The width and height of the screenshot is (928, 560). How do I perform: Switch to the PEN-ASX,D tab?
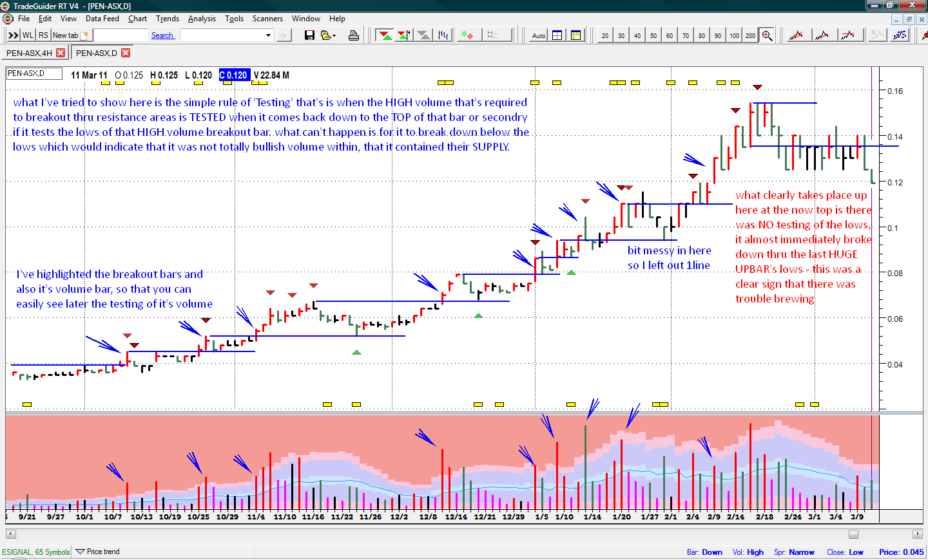tap(97, 53)
